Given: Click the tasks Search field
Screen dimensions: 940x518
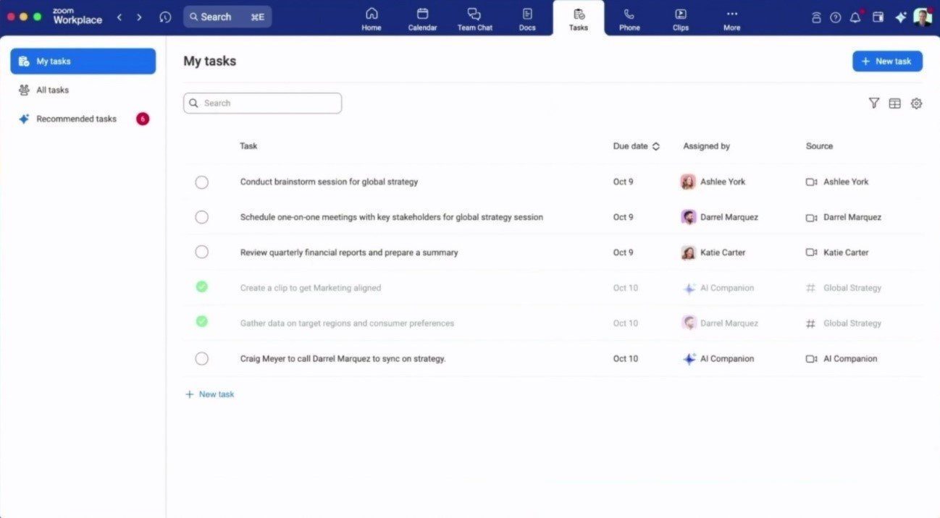Looking at the screenshot, I should tap(262, 103).
